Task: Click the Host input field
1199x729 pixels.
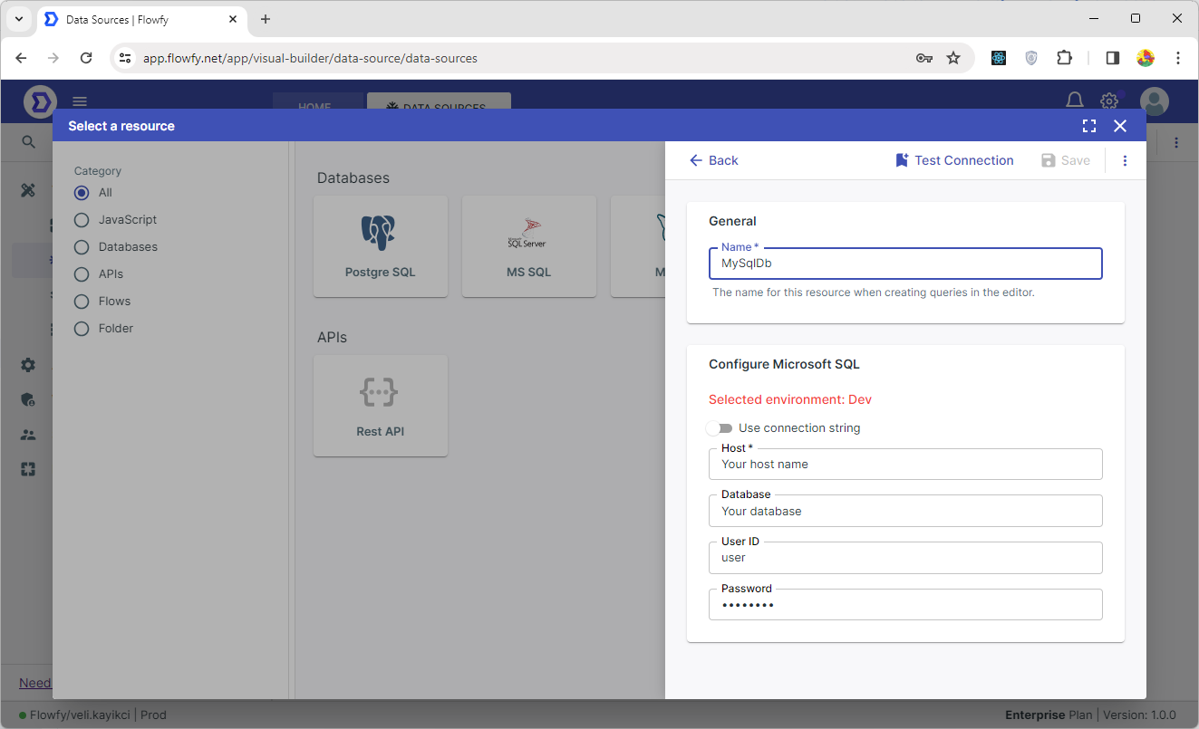Action: pos(904,465)
